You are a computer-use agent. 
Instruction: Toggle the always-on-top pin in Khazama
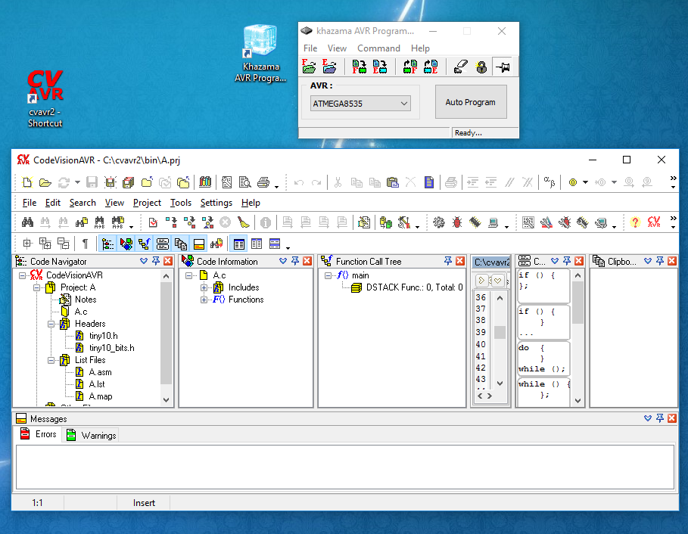pyautogui.click(x=503, y=67)
